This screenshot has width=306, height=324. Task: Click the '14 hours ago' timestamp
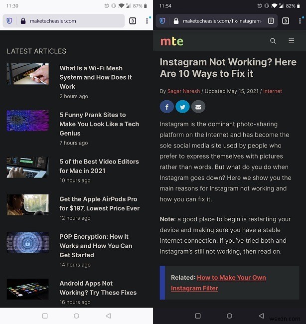[75, 265]
